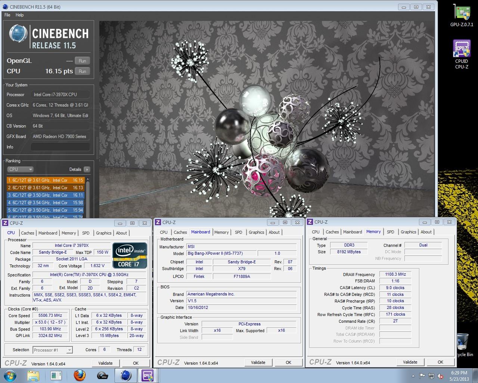The image size is (478, 383).
Task: Switch to Cinebench taskbar button
Action: point(125,375)
